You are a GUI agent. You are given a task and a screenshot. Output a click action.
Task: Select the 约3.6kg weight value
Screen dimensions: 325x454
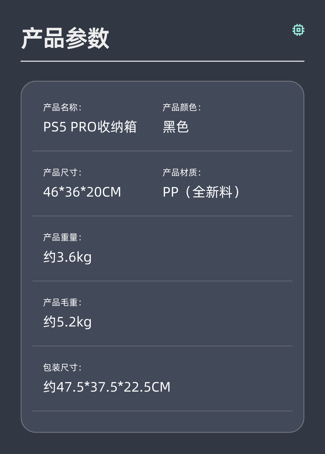point(67,257)
